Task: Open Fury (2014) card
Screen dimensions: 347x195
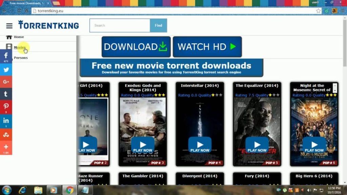Action: click(257, 178)
